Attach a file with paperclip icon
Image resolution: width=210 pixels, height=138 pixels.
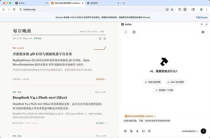[137, 131]
